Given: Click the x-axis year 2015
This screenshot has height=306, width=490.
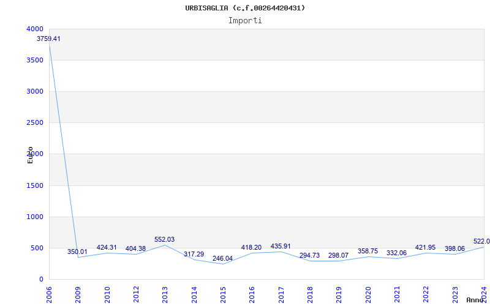Looking at the screenshot, I should coord(223,295).
